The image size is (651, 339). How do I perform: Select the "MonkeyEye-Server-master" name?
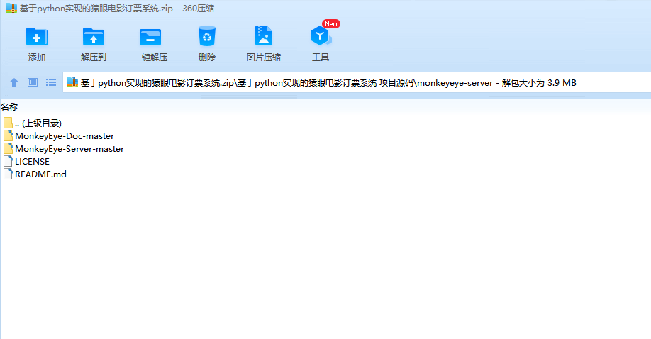(69, 149)
